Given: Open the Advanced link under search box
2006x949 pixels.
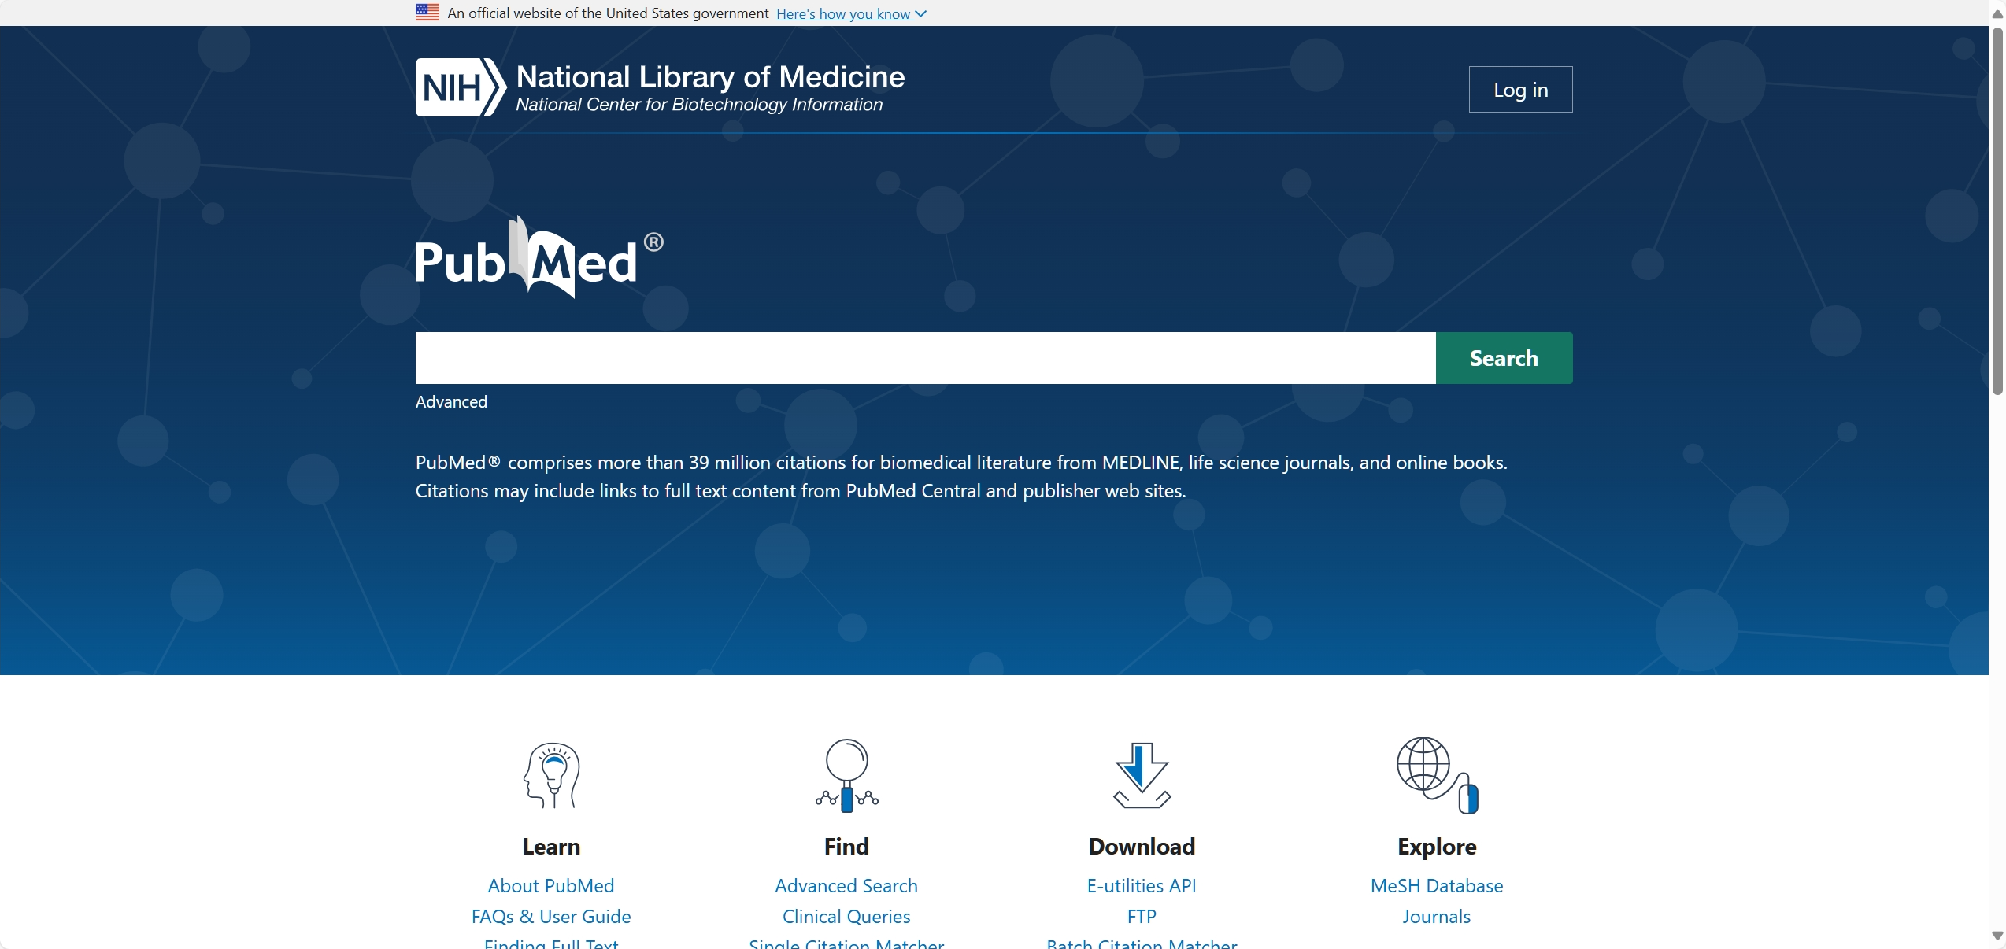Looking at the screenshot, I should (x=451, y=402).
